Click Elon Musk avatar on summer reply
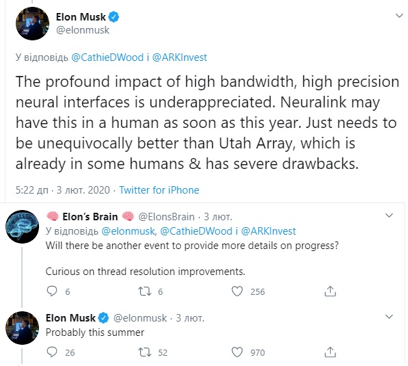This screenshot has height=366, width=408. click(23, 328)
